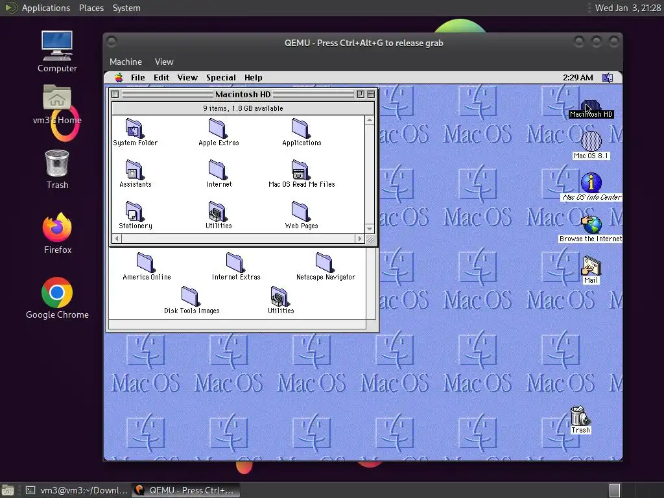Click the date and time in top panel
Screen dimensions: 664x498
point(628,8)
